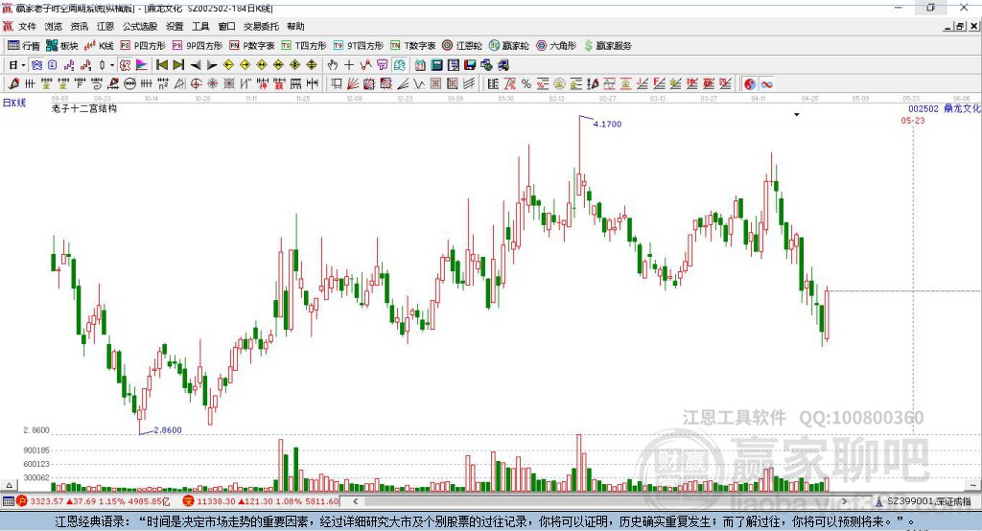Expand the candlestick style dropdown arrow

click(112, 65)
